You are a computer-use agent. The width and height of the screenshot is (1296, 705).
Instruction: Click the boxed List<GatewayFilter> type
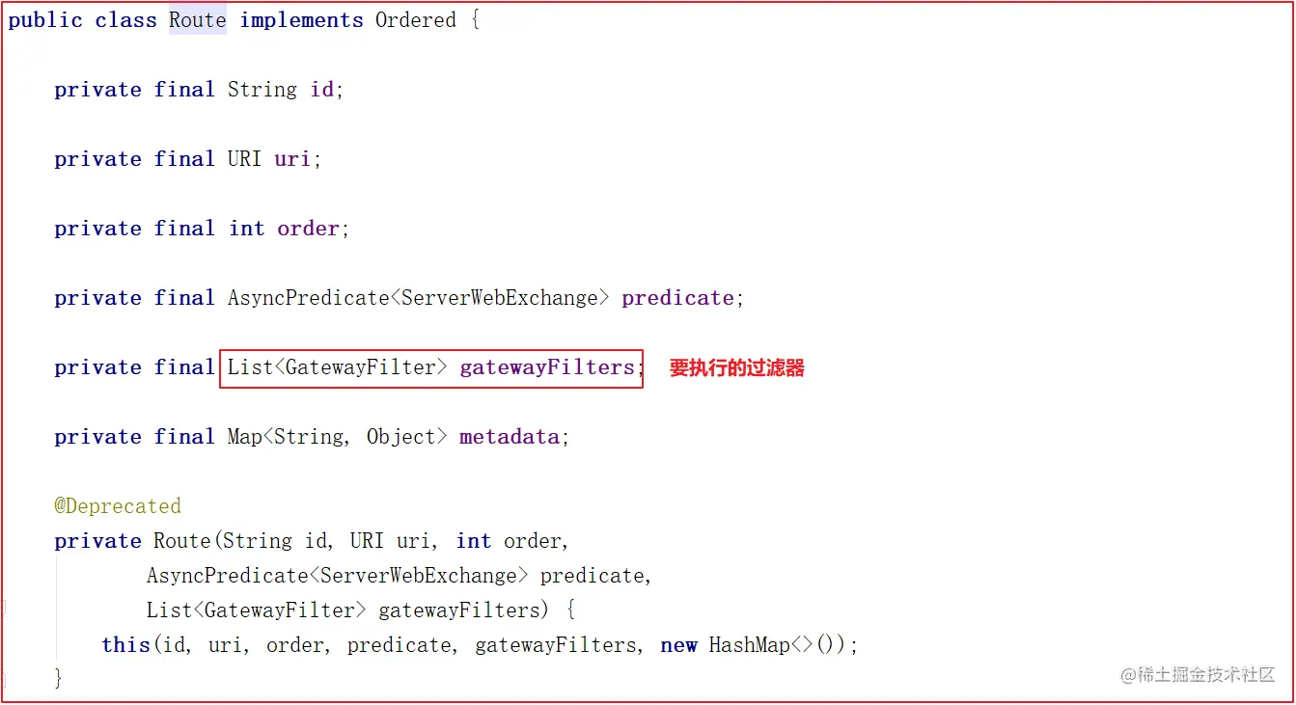click(337, 367)
